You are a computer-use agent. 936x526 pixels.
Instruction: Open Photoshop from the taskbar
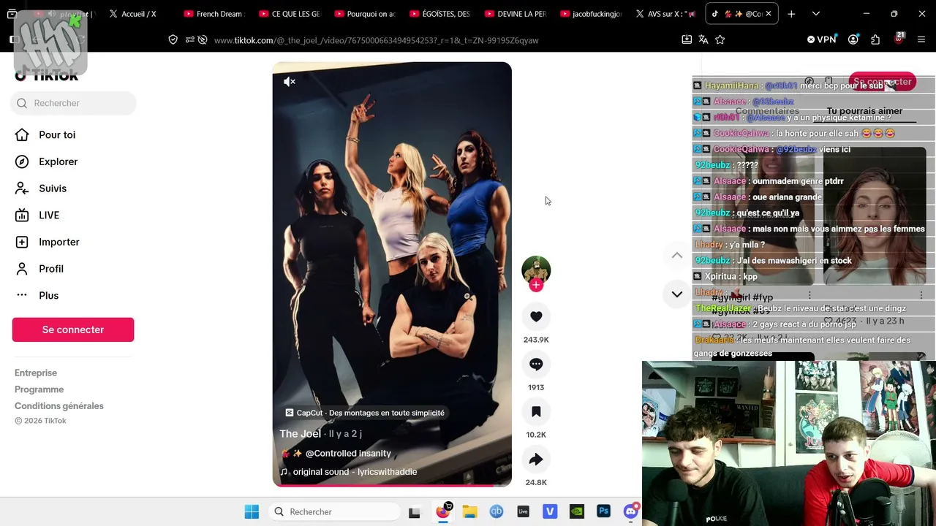point(604,512)
